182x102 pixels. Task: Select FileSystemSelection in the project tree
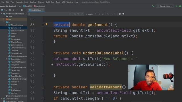(x=18, y=67)
